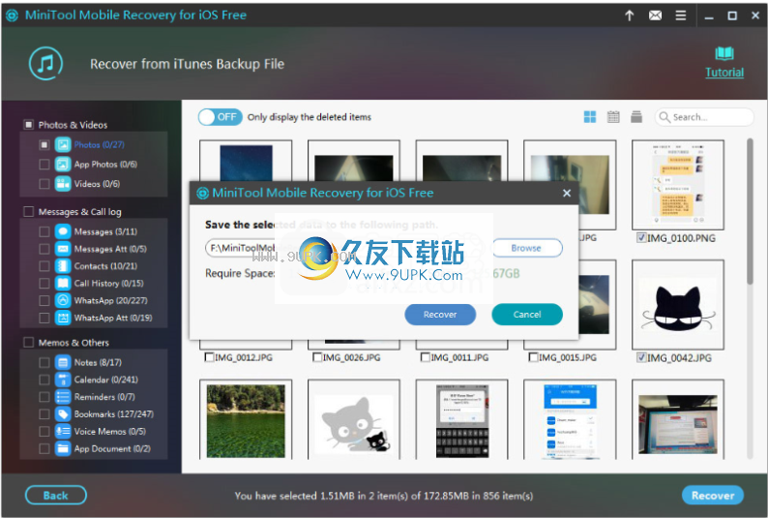
Task: Select Call History (0/15) text row
Action: (x=108, y=284)
